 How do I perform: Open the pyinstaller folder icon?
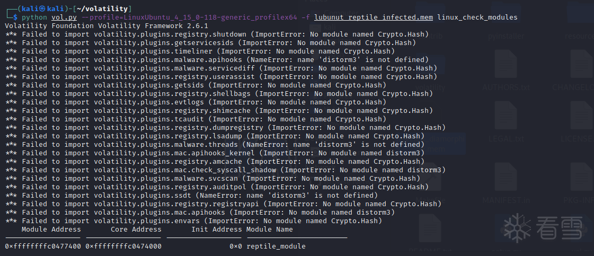coord(504,24)
